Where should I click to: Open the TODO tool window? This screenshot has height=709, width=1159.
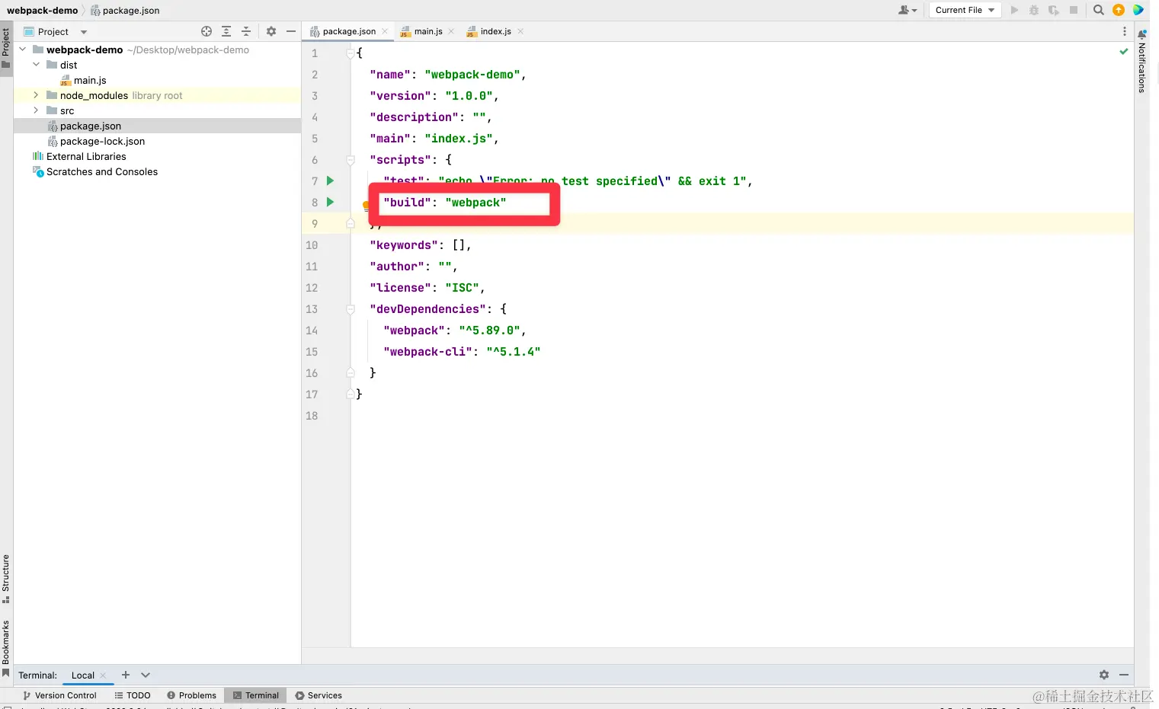(133, 695)
